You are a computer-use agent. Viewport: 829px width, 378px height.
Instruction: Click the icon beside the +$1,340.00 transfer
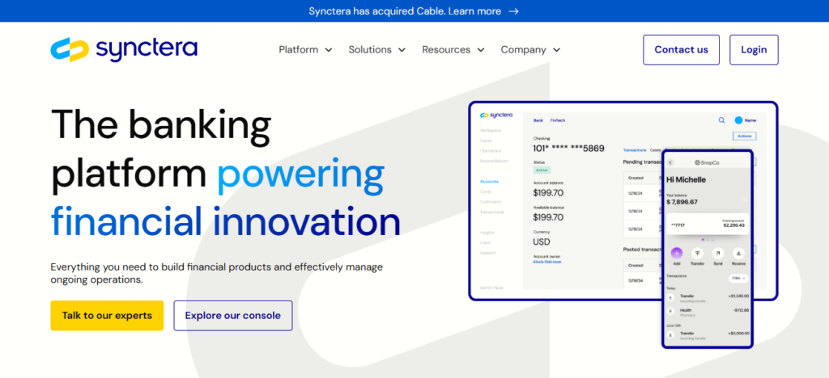click(x=671, y=298)
